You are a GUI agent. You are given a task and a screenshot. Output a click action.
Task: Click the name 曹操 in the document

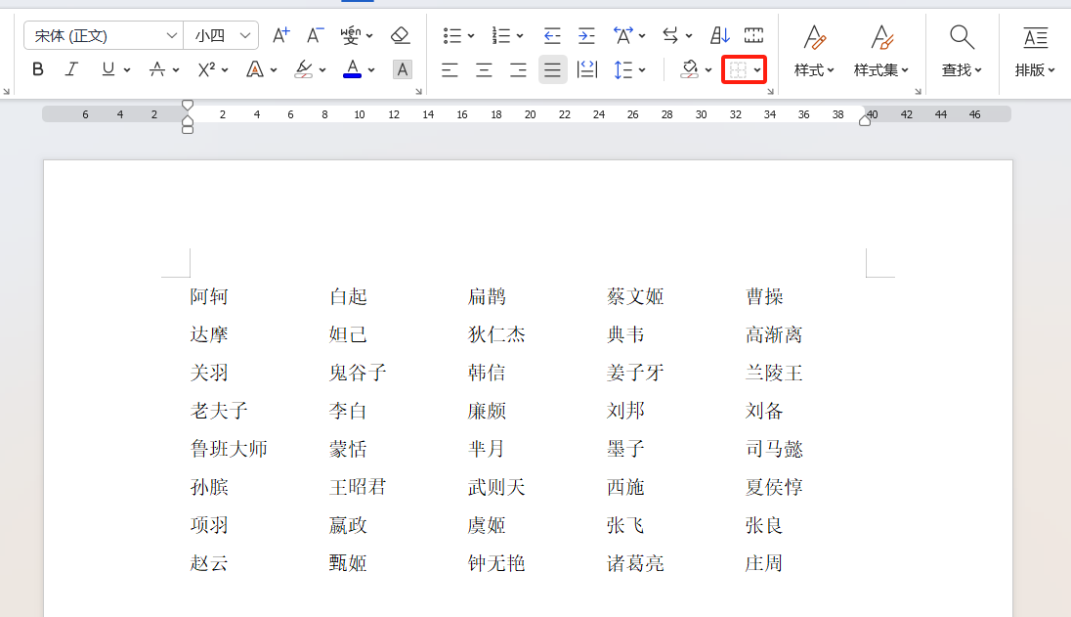pos(765,296)
